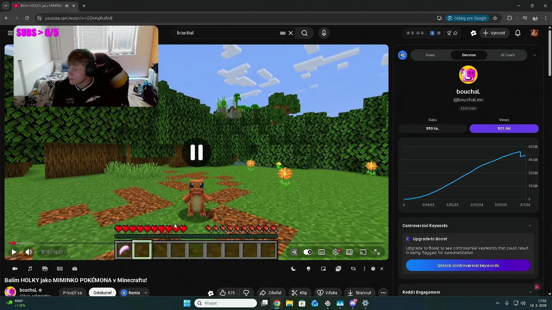Switch to the Overview tab

pos(469,55)
